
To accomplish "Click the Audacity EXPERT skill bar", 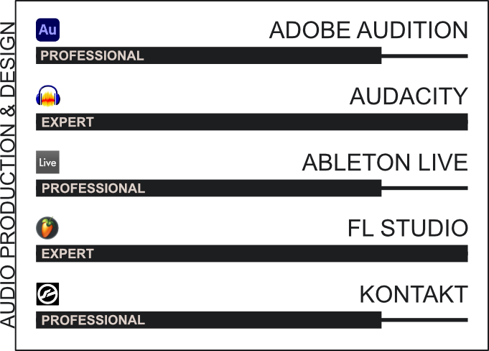I will [x=252, y=122].
